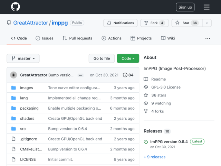Viewport: 221px width, 166px height.
Task: Open the LICENSE file
Action: click(28, 159)
